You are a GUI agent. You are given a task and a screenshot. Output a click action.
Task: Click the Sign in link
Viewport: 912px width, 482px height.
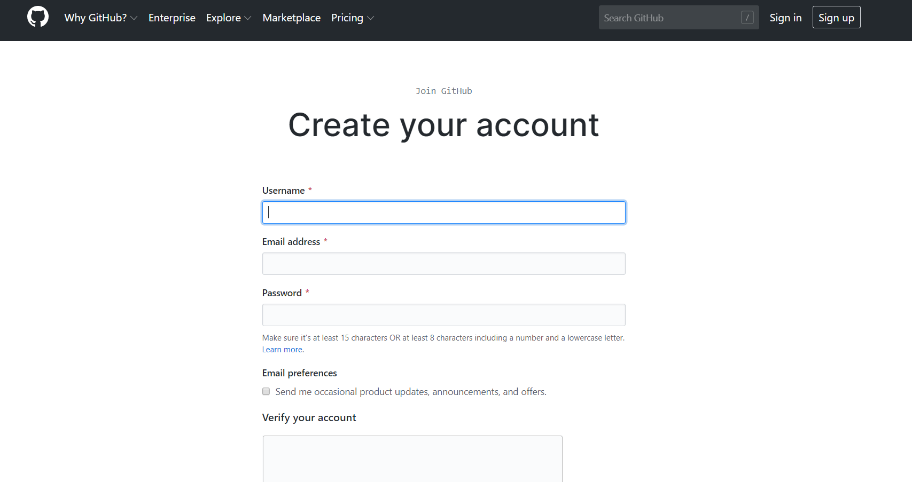tap(785, 18)
